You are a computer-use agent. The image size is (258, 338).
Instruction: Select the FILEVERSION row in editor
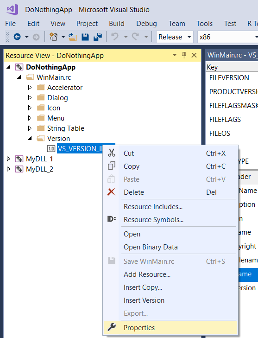(232, 77)
